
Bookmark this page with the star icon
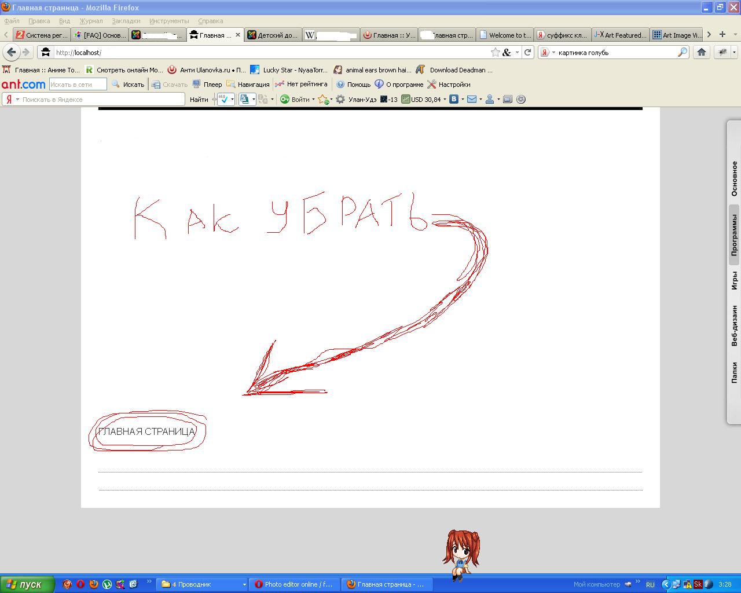click(495, 52)
